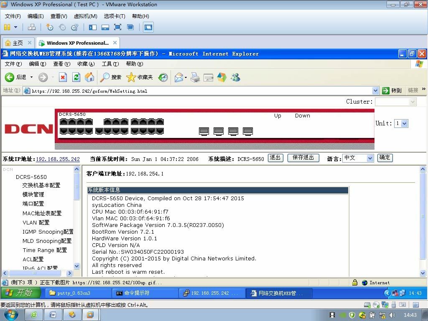
Task: Open the Unit dropdown
Action: (401, 123)
